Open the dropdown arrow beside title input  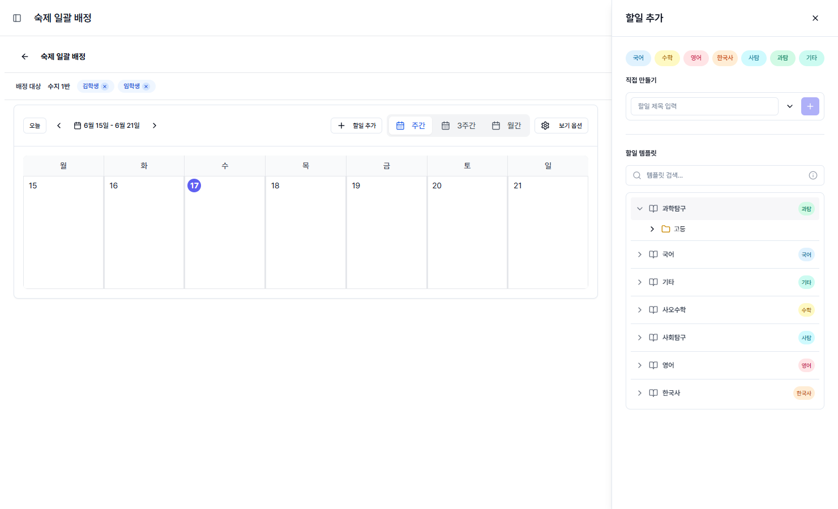coord(790,106)
